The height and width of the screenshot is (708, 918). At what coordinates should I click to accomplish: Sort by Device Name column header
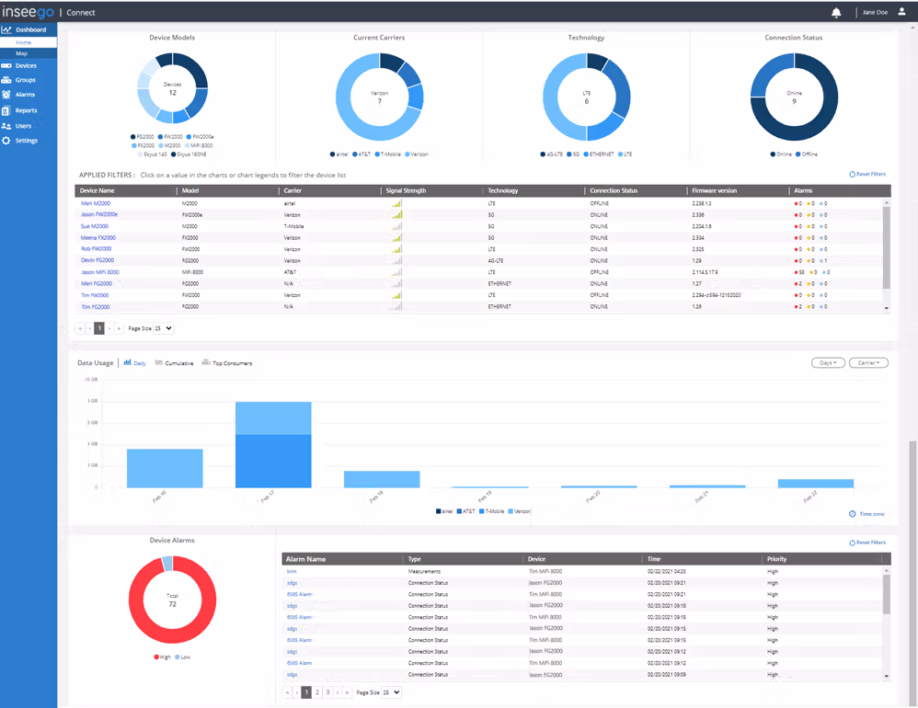98,190
